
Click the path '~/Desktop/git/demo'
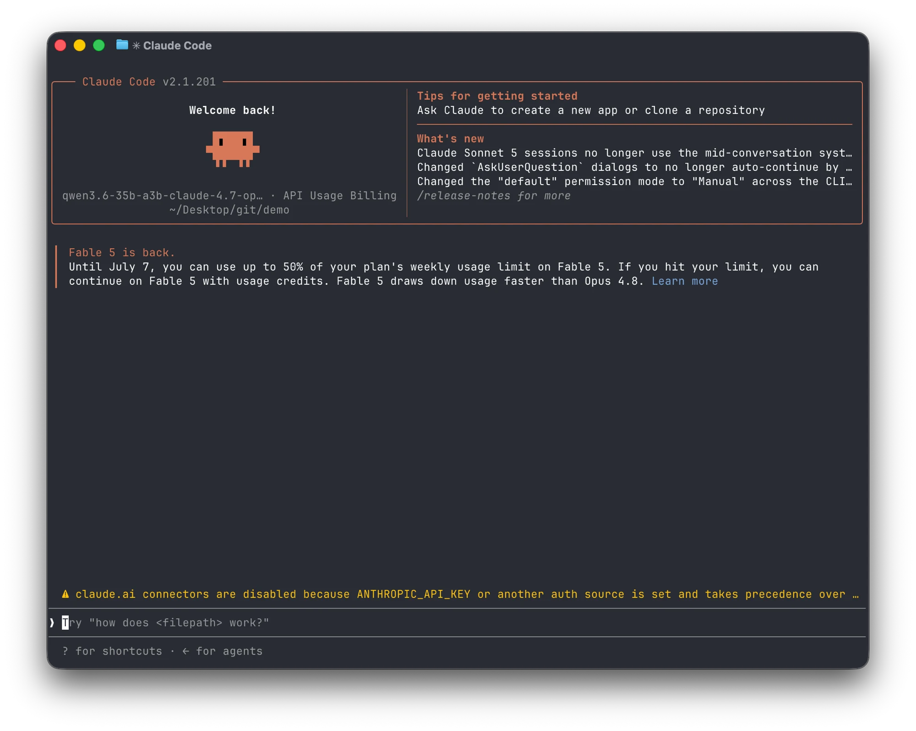229,210
